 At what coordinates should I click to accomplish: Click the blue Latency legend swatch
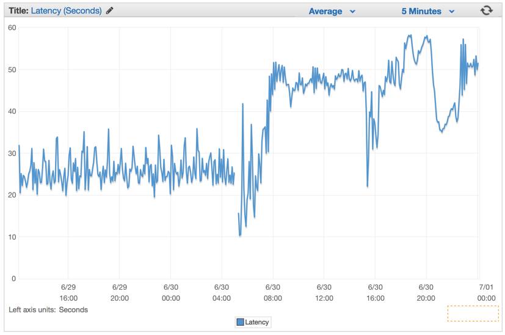pyautogui.click(x=240, y=322)
